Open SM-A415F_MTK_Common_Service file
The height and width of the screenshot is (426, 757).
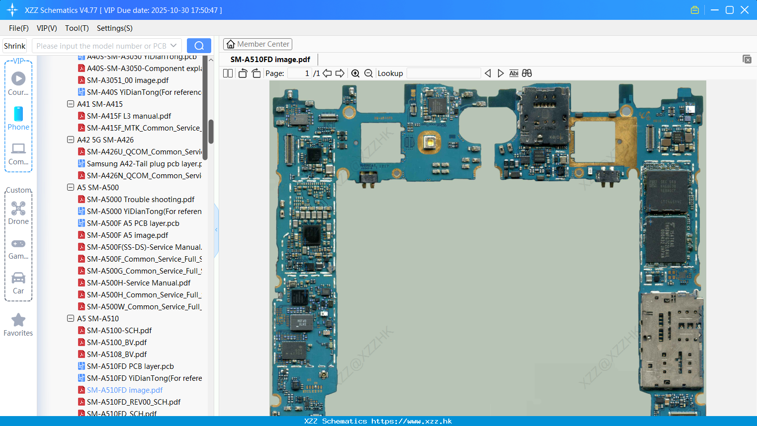tap(140, 128)
